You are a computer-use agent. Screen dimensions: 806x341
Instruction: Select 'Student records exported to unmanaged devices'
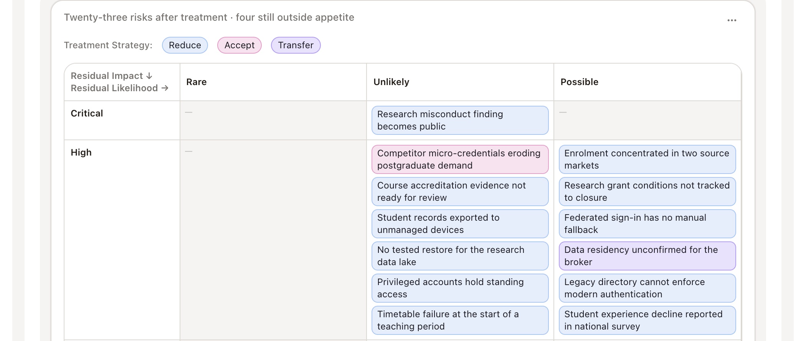click(x=460, y=224)
